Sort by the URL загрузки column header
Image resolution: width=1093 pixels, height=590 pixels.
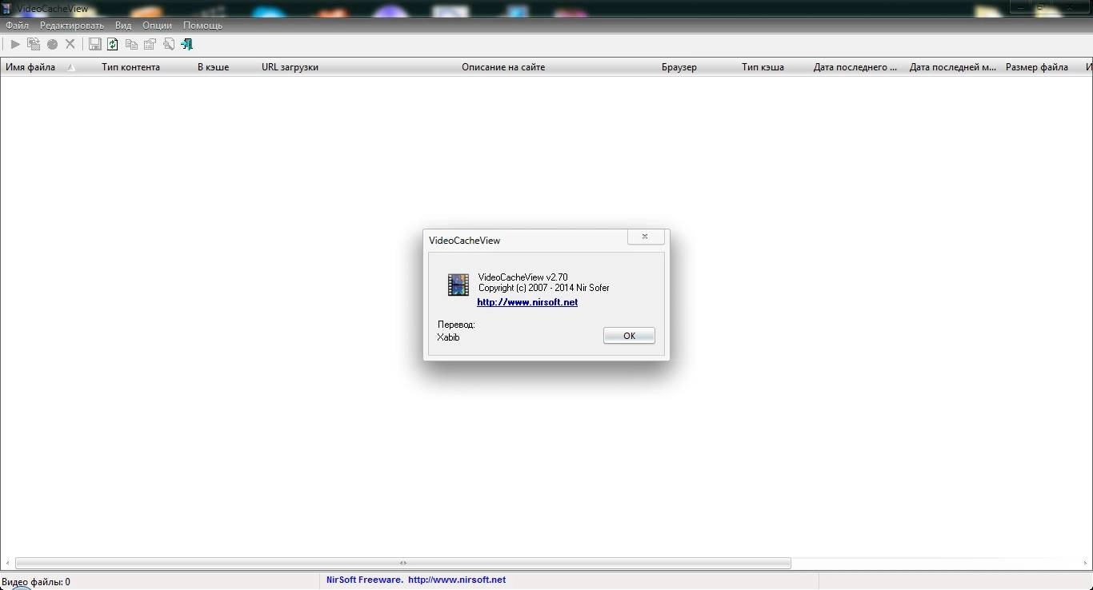click(x=356, y=67)
